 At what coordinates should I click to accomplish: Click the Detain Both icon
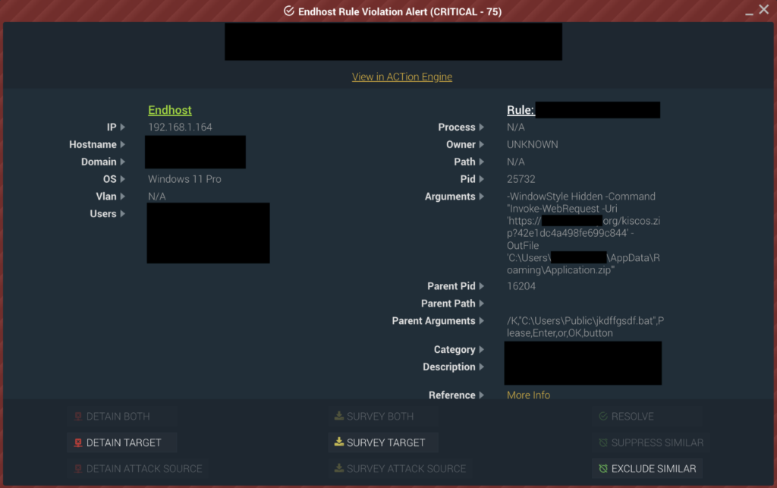78,416
